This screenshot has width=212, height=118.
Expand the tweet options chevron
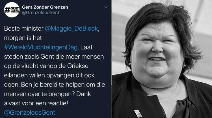[x=106, y=7]
